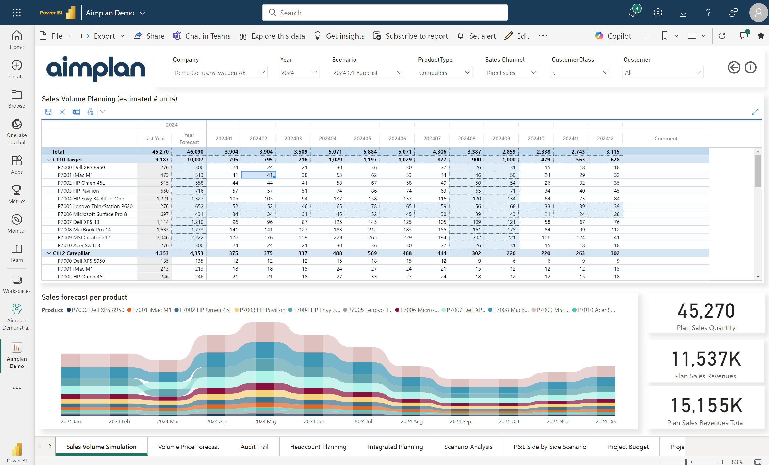Open the comments icon in toolbar
Image resolution: width=769 pixels, height=465 pixels.
[744, 35]
